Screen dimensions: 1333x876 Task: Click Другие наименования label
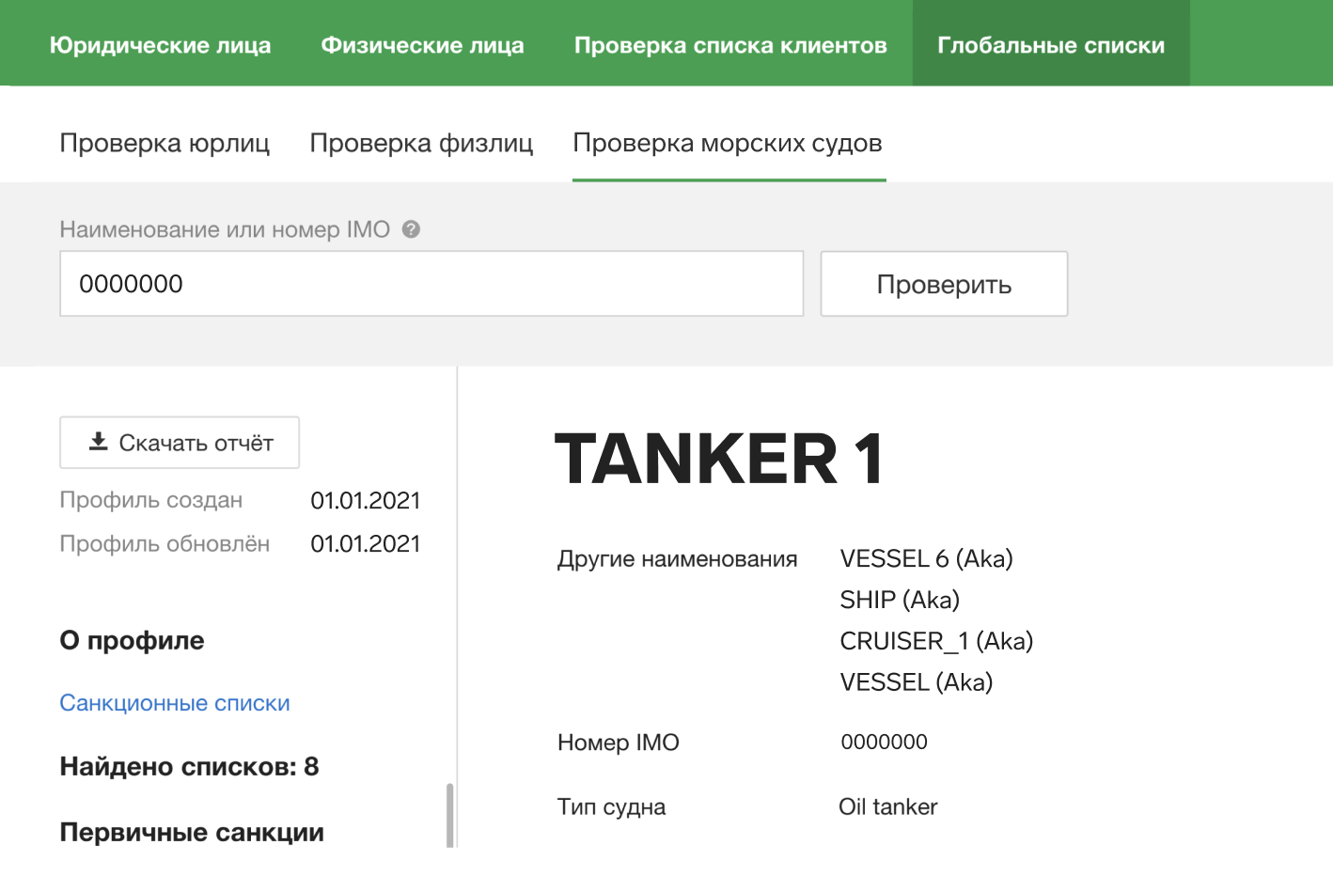(677, 559)
